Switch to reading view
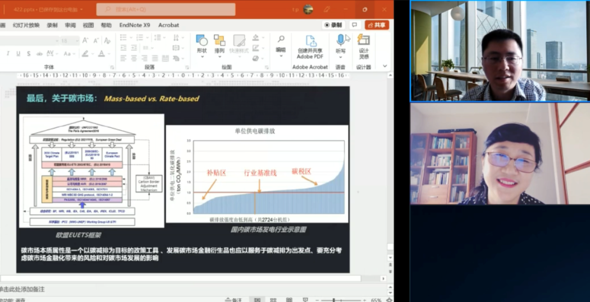Viewport: 590px width, 302px height. coord(289,300)
